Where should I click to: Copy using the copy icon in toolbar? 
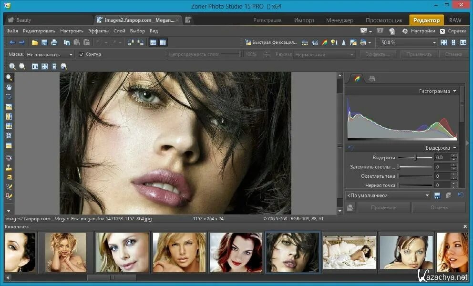(67, 42)
